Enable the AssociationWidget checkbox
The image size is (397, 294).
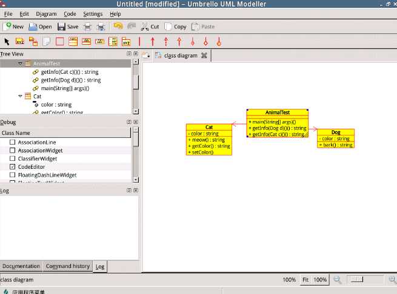tap(12, 151)
